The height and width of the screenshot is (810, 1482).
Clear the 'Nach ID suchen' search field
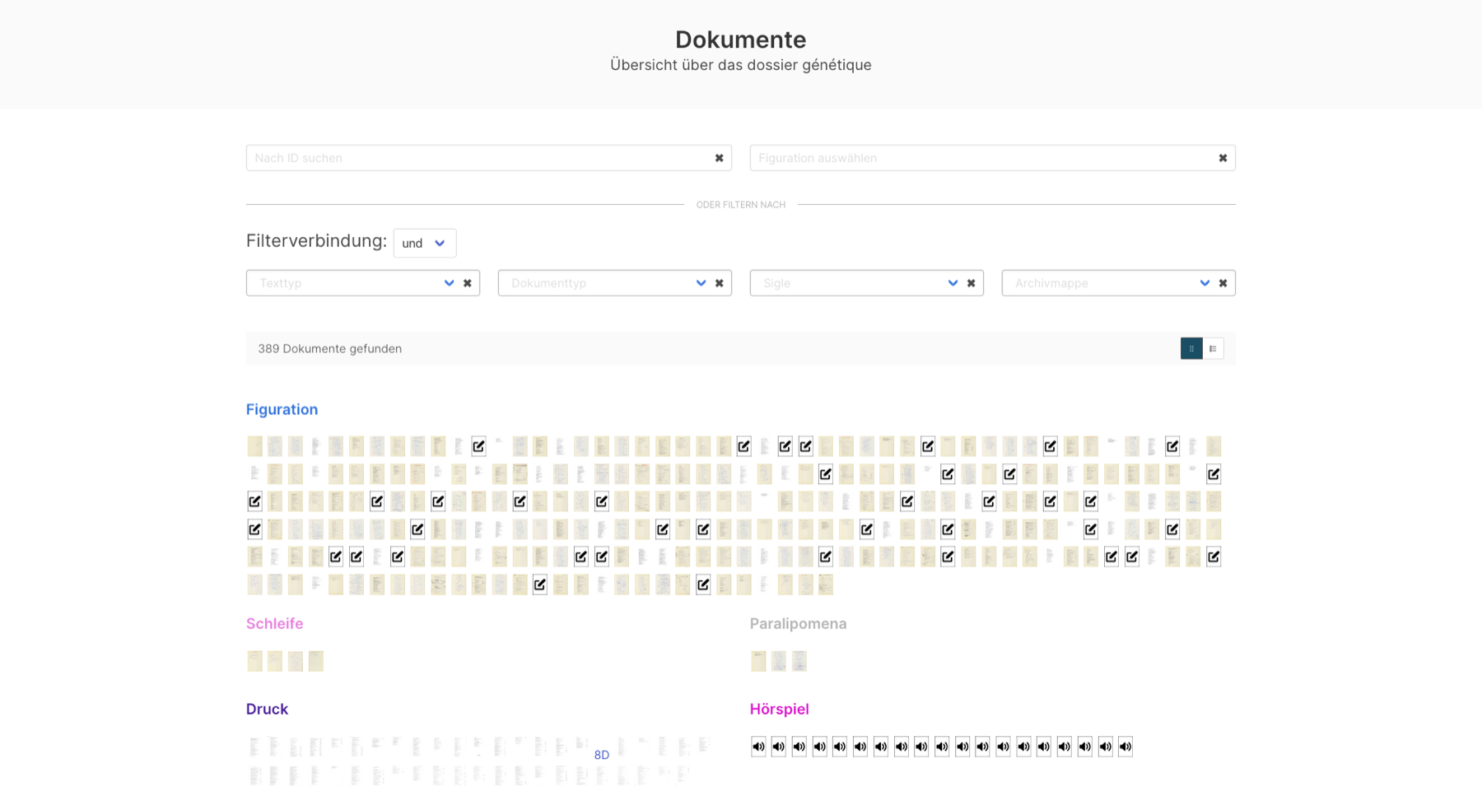point(719,158)
